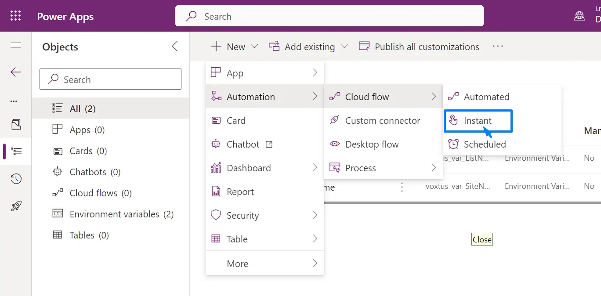Expand the More submenu arrow
This screenshot has width=601, height=296.
coord(315,264)
